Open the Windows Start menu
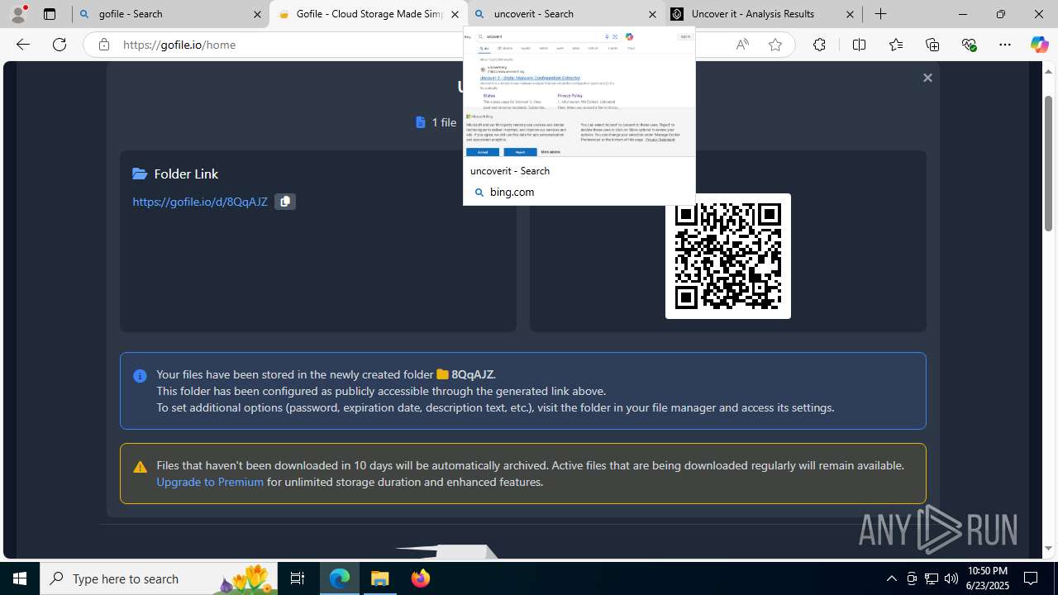The height and width of the screenshot is (595, 1058). (x=20, y=578)
